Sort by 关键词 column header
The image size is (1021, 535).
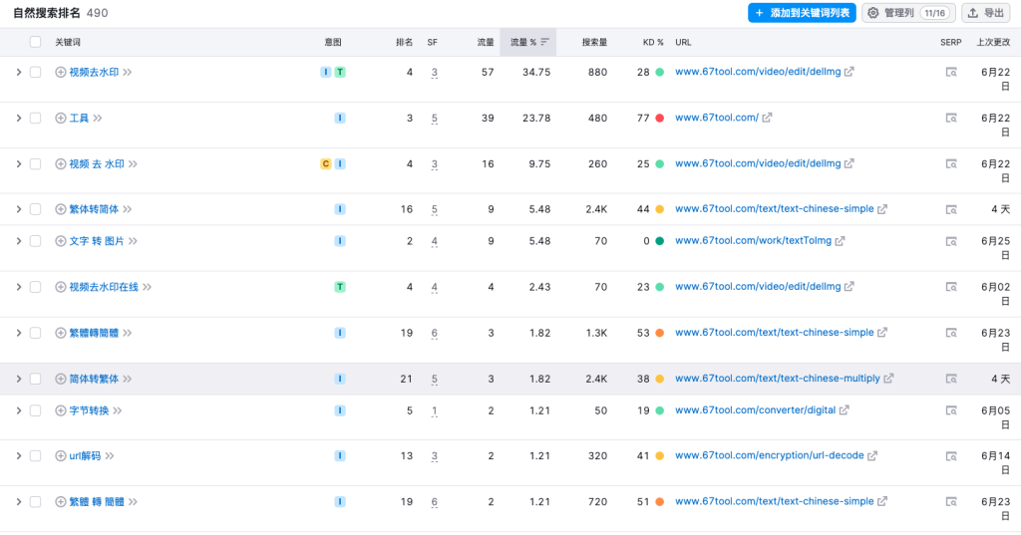68,42
